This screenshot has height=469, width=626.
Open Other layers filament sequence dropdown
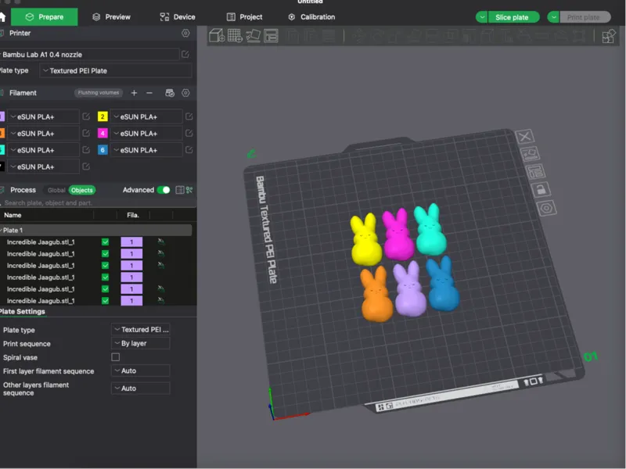[x=141, y=388]
